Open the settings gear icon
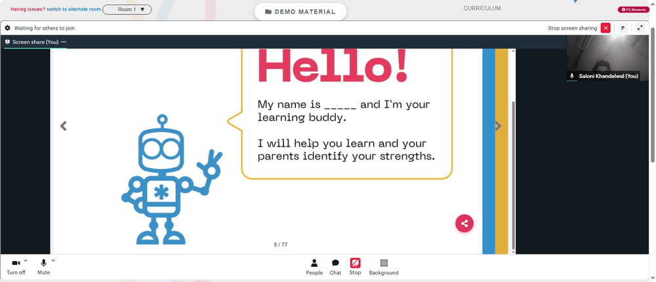 (x=7, y=28)
